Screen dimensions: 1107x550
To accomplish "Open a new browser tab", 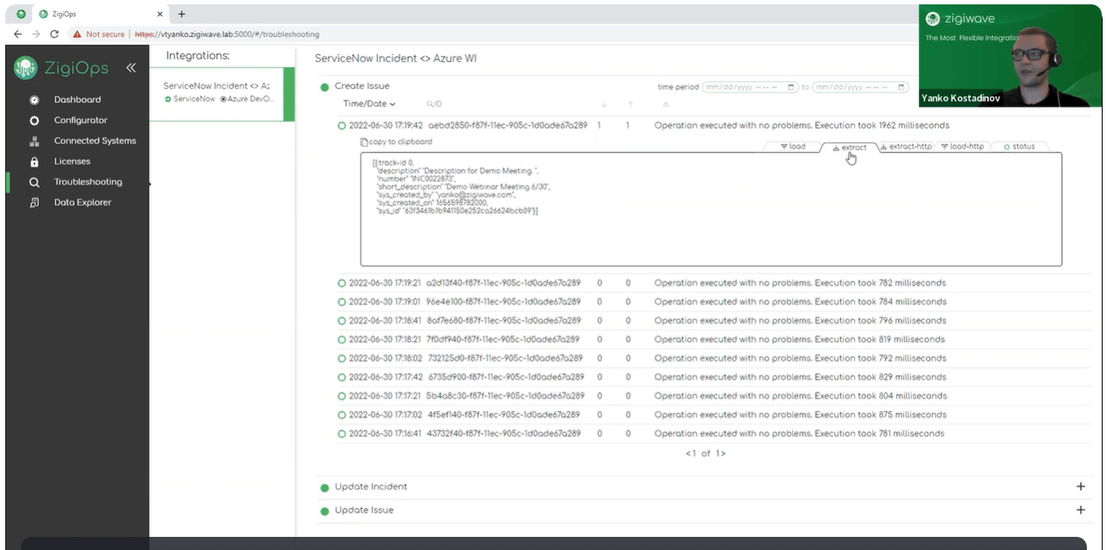I will pos(182,14).
